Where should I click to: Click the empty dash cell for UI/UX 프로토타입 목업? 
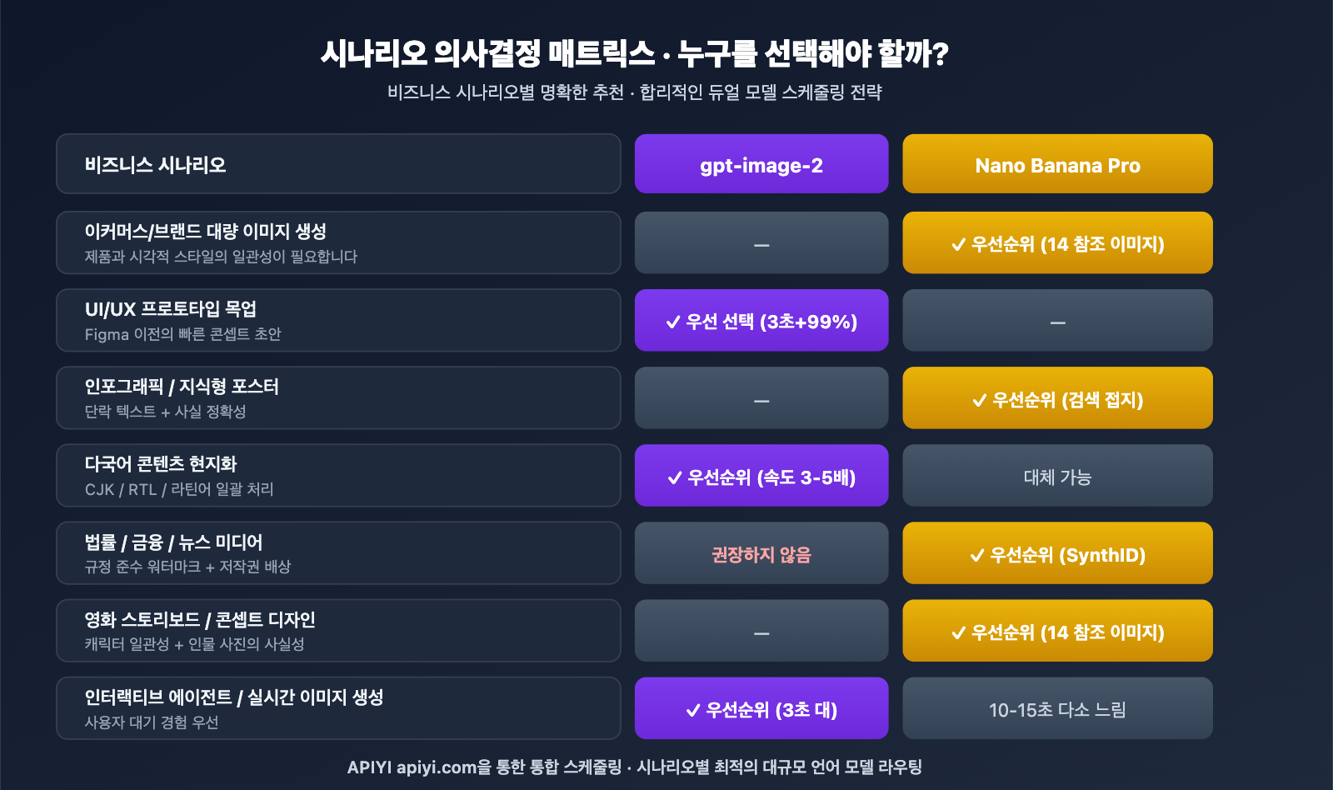click(x=1057, y=322)
